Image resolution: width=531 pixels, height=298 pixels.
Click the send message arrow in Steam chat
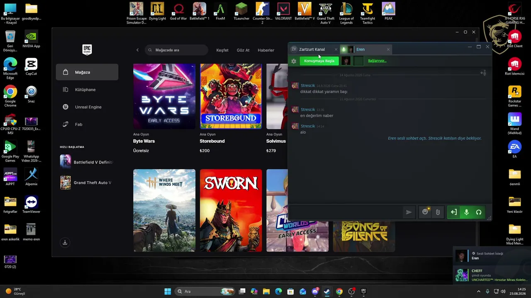[x=409, y=212]
